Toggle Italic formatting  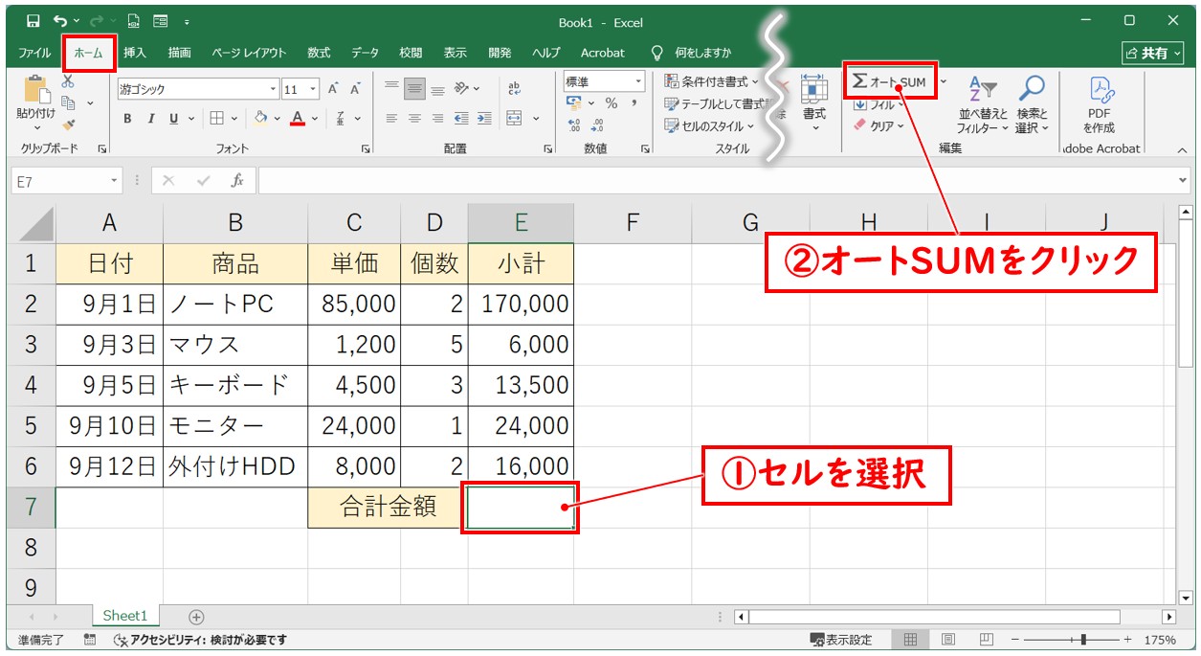pyautogui.click(x=150, y=119)
